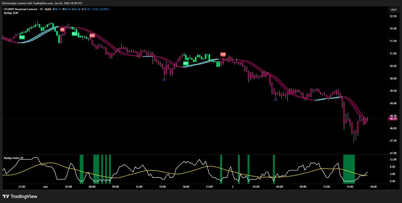Click the 47.50 price axis label
The height and width of the screenshot is (203, 402).
[x=393, y=141]
